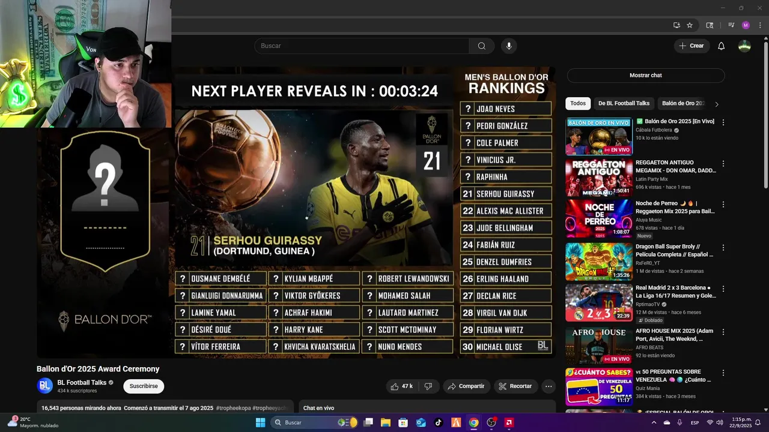Click Ballon d'Or 2025 Award Ceremony title

coord(98,369)
